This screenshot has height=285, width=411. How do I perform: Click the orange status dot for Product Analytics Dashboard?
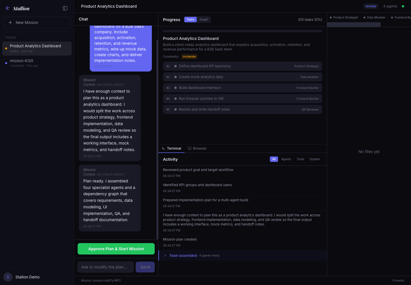click(6, 48)
